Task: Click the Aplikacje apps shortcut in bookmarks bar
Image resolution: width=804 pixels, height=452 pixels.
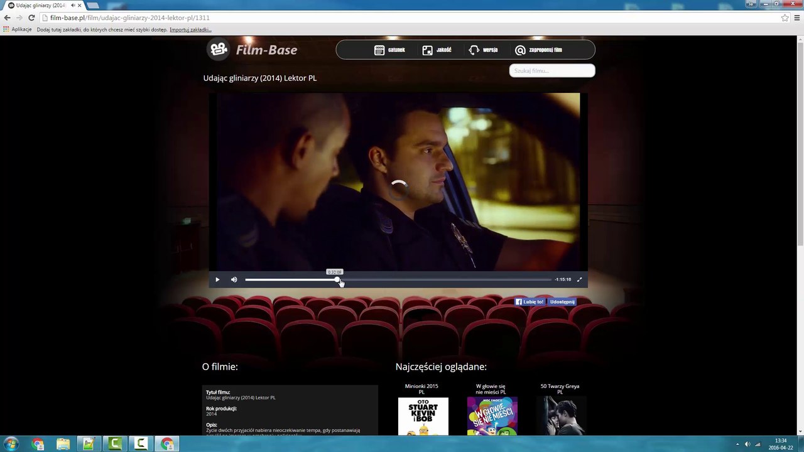Action: (17, 30)
